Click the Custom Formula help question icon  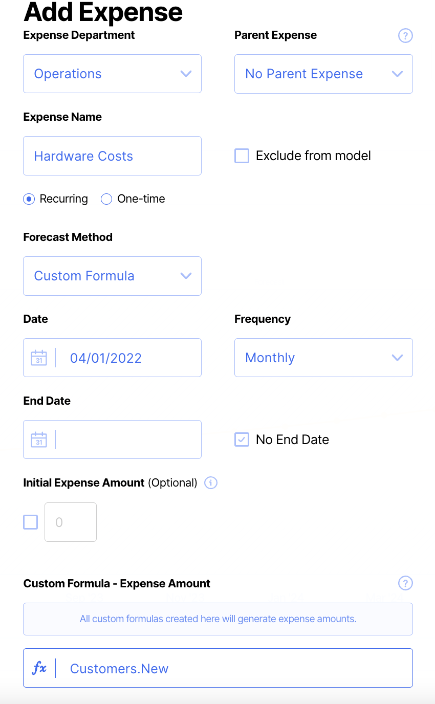point(405,583)
